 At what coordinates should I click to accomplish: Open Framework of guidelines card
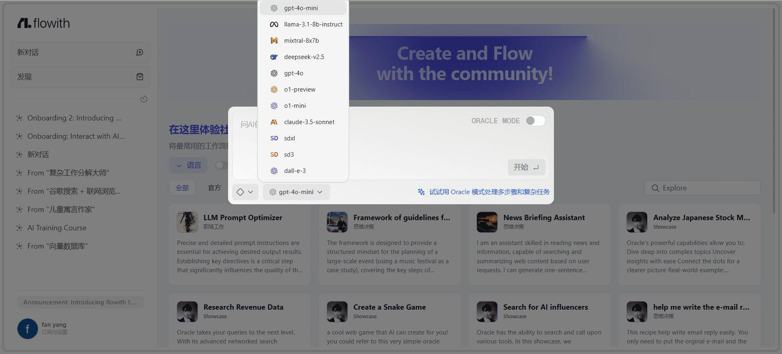pyautogui.click(x=390, y=245)
